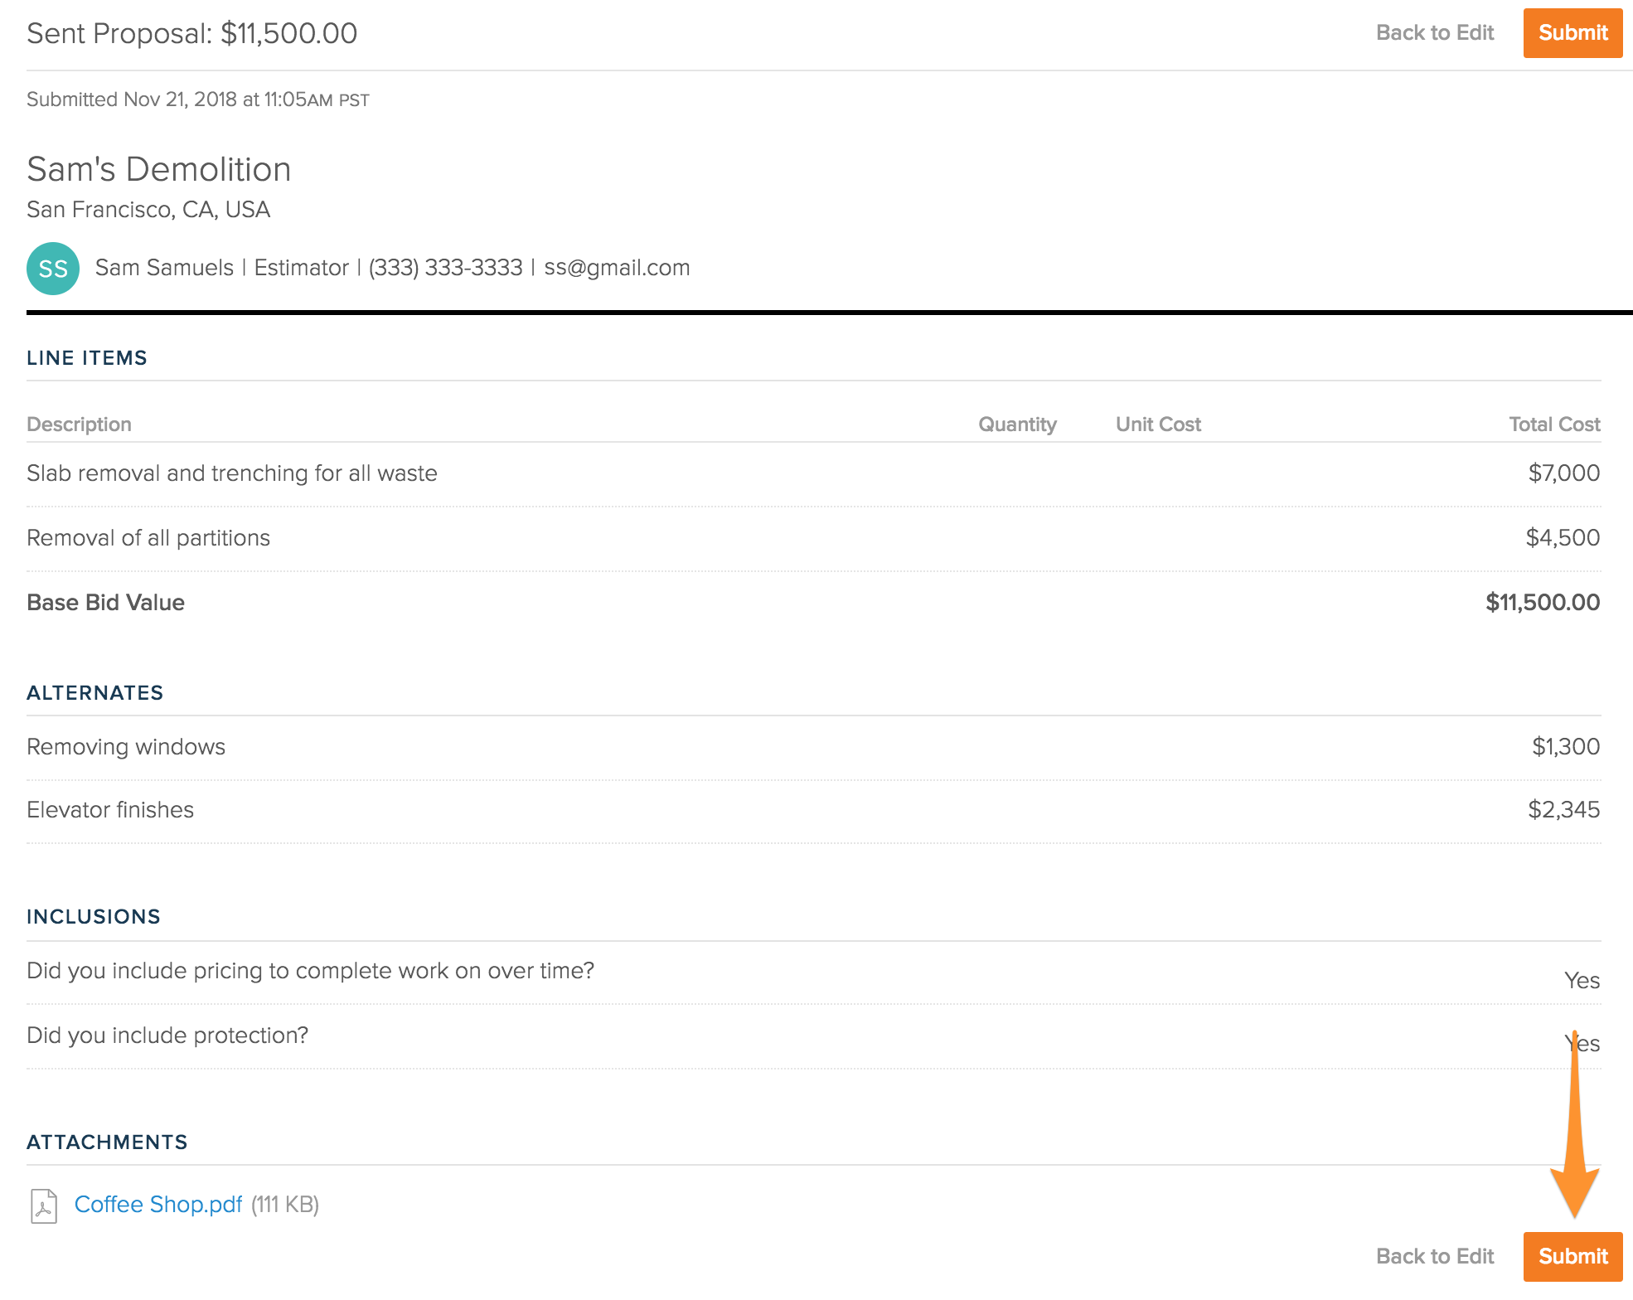Click the top Back to Edit link
The image size is (1633, 1300).
(x=1435, y=33)
